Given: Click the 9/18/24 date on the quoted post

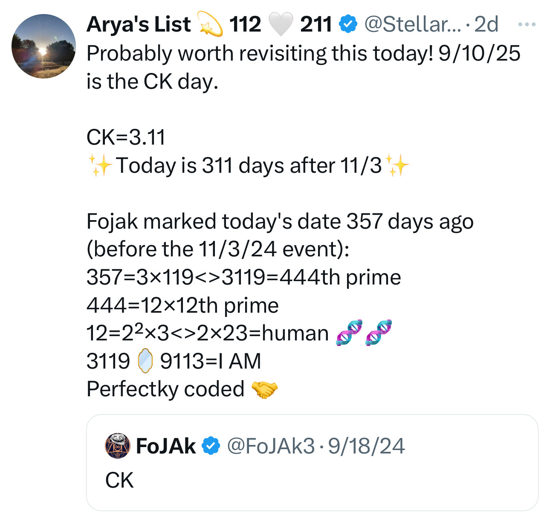Looking at the screenshot, I should [x=366, y=446].
